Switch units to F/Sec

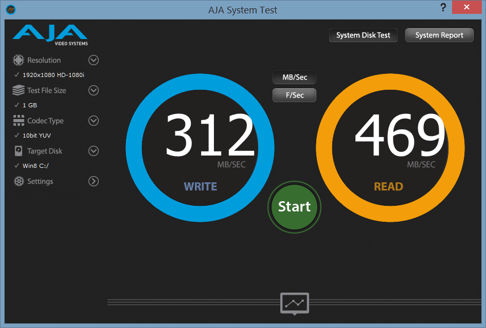(295, 95)
